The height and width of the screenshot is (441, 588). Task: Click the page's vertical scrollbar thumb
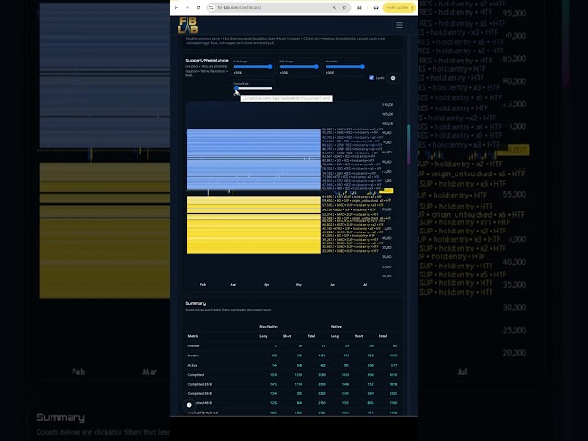pyautogui.click(x=408, y=144)
